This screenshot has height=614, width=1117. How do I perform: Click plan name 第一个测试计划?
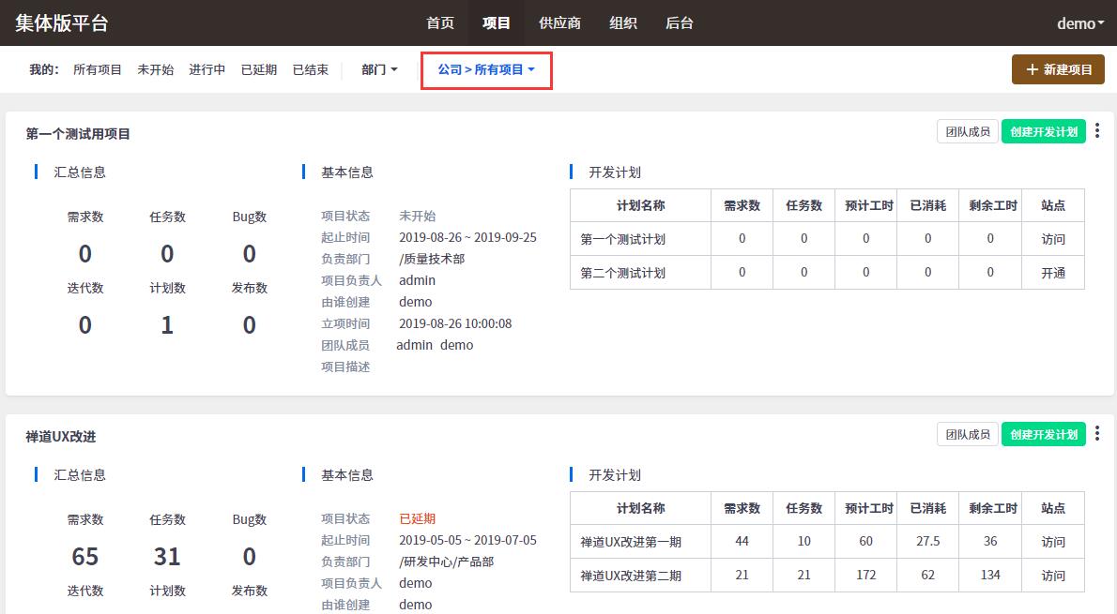click(622, 239)
